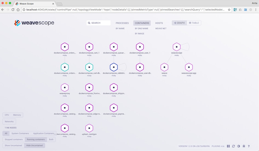The width and height of the screenshot is (259, 151).
Task: Select the upbeat_roentgen container node
Action: click(x=89, y=128)
